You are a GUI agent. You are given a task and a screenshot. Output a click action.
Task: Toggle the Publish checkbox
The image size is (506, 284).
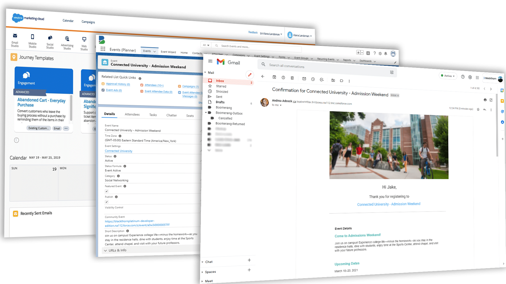click(107, 202)
